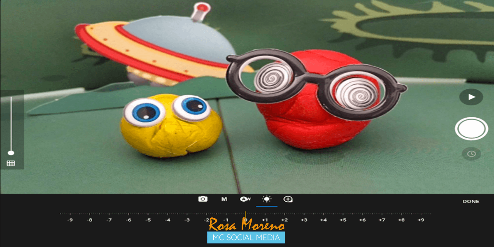The image size is (494, 247).
Task: Open the interval timer clock icon
Action: pyautogui.click(x=471, y=154)
